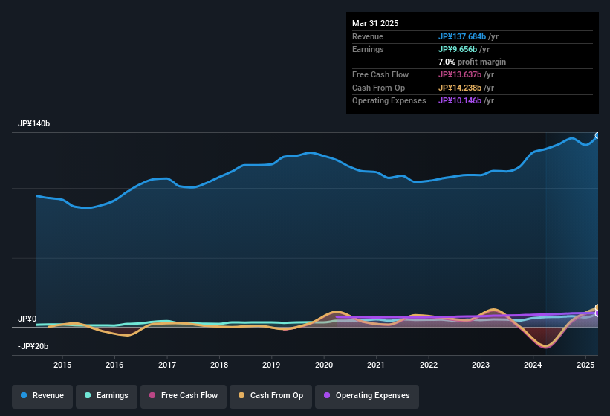Click the Earnings row label in tooltip

pos(368,49)
